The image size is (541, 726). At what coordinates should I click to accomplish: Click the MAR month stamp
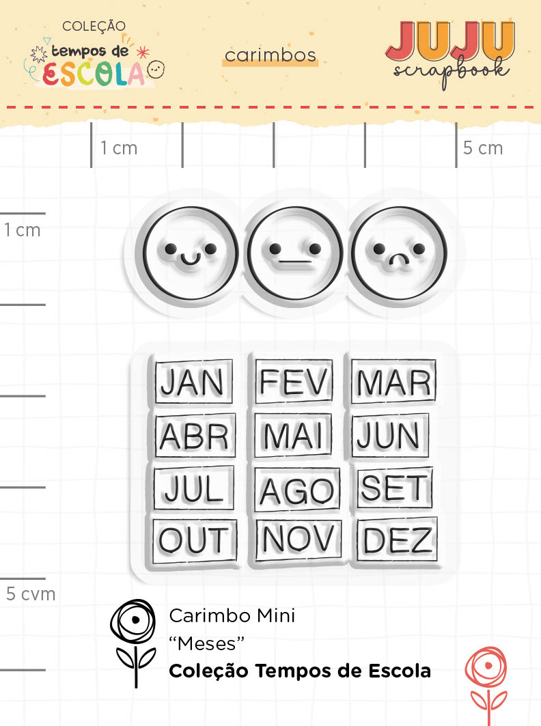click(394, 383)
